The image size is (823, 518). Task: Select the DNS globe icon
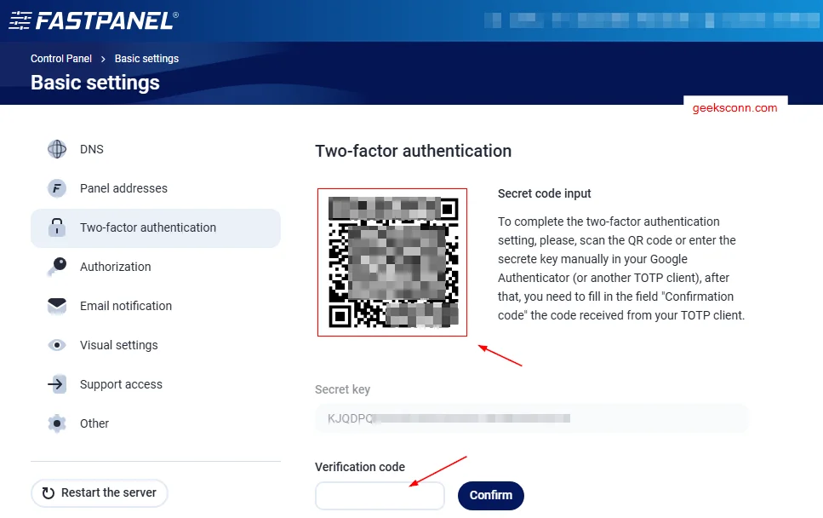56,149
